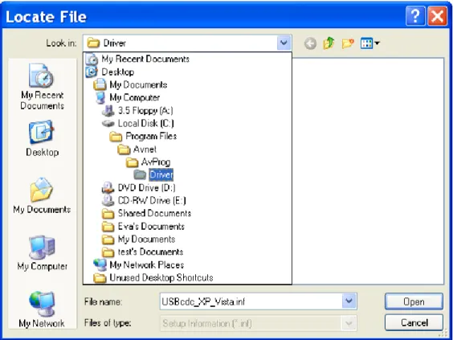
Task: Open the File name dropdown arrow
Action: (349, 301)
